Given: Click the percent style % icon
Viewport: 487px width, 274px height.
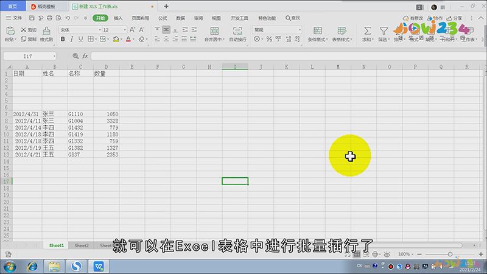Looking at the screenshot, I should pos(269,39).
